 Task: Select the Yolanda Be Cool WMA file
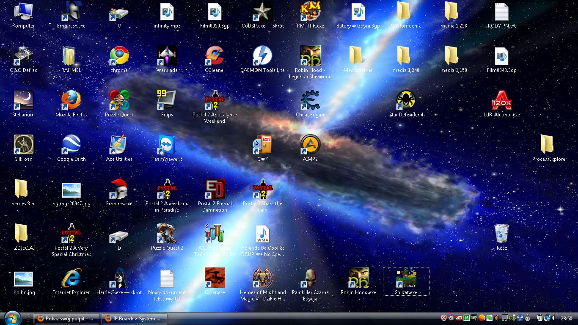pos(262,240)
